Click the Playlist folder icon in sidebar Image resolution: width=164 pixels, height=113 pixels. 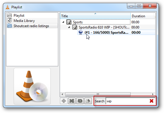click(x=10, y=15)
